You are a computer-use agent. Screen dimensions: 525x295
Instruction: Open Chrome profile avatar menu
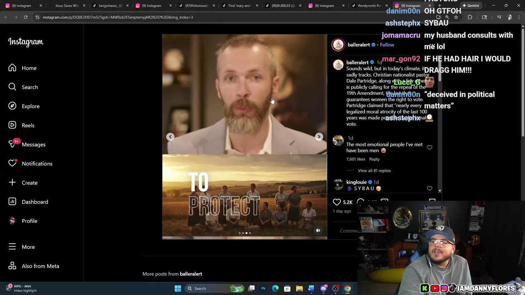click(509, 17)
